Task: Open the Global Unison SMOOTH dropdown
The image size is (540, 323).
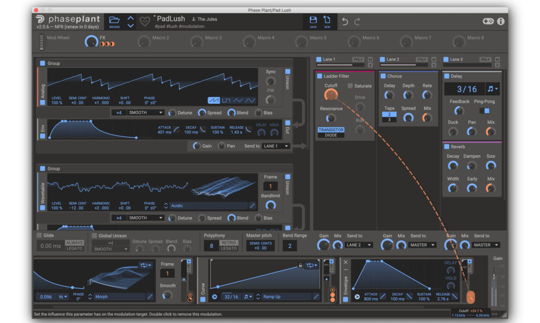Action: pyautogui.click(x=111, y=249)
